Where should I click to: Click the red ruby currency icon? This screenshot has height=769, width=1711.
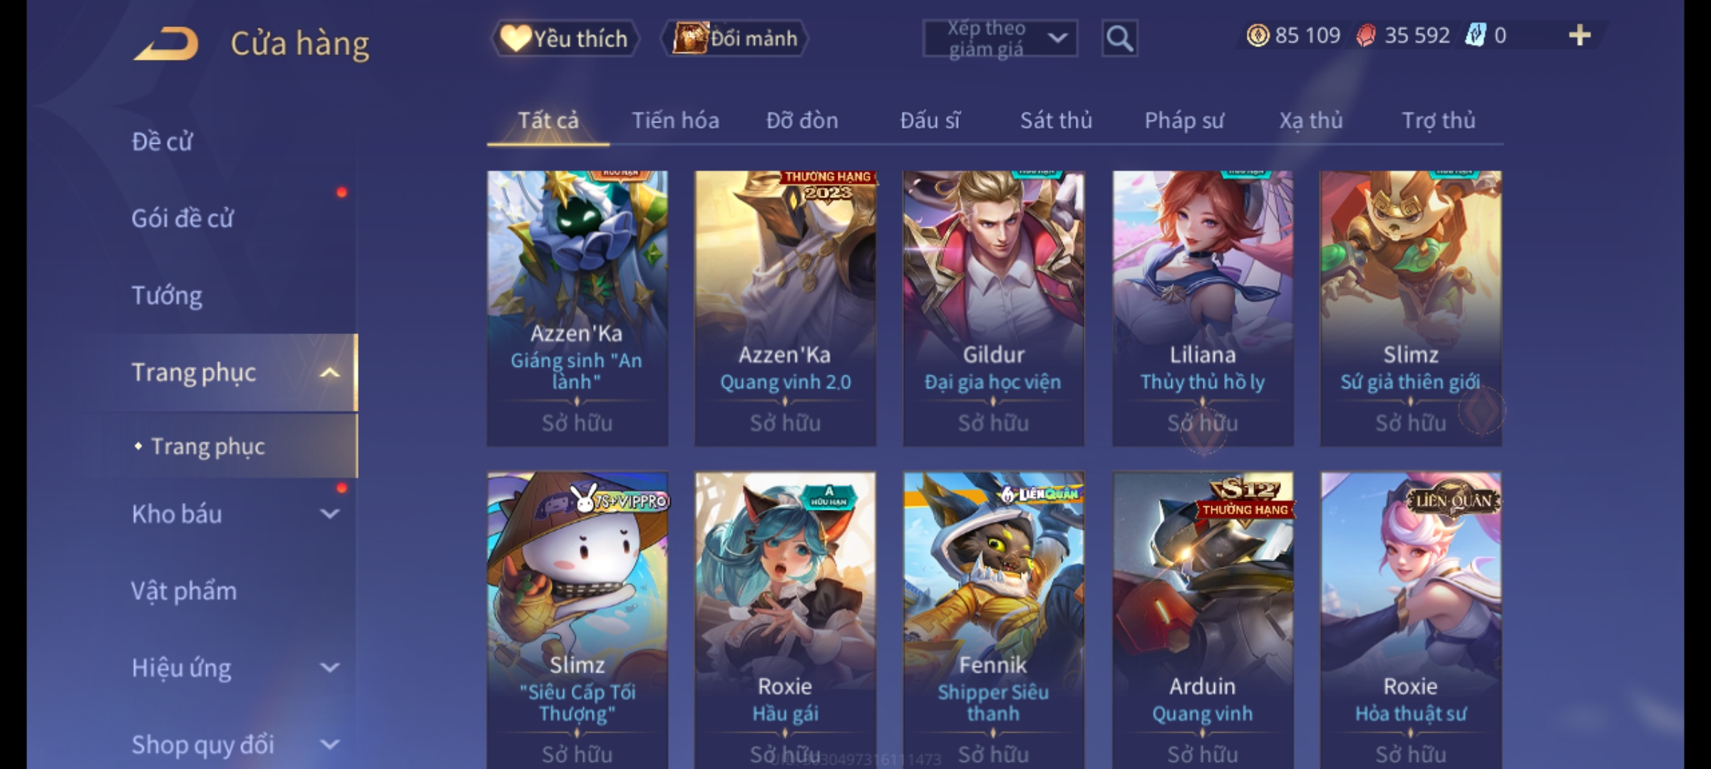1366,36
